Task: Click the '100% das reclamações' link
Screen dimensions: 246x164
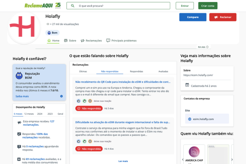Action: [35, 136]
